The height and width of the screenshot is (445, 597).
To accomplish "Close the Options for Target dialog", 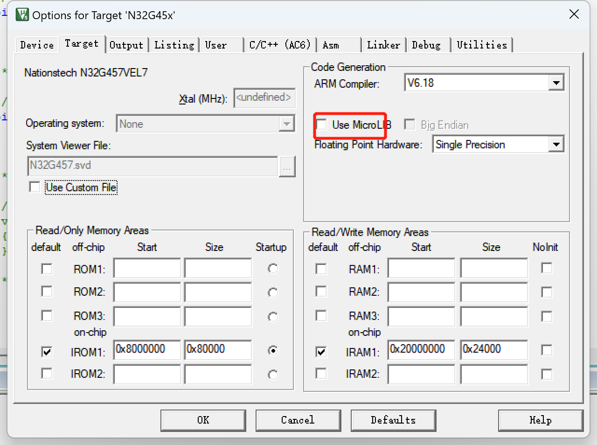I will [574, 14].
